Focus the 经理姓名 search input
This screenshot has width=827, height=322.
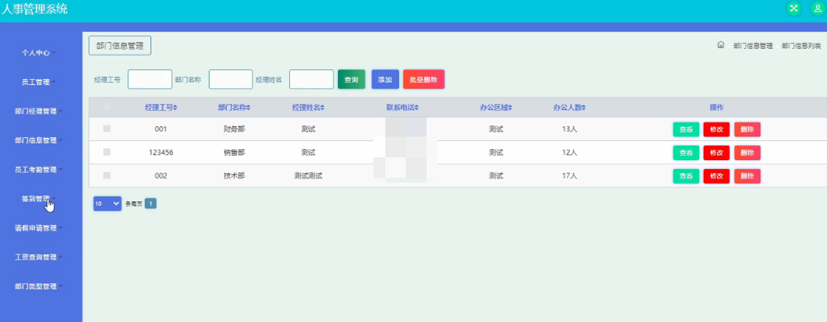[311, 80]
